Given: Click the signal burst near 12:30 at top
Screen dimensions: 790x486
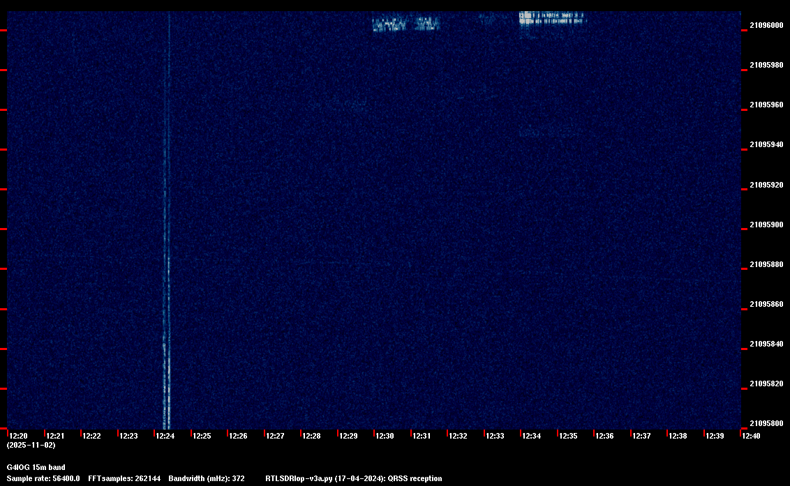Looking at the screenshot, I should [x=406, y=24].
